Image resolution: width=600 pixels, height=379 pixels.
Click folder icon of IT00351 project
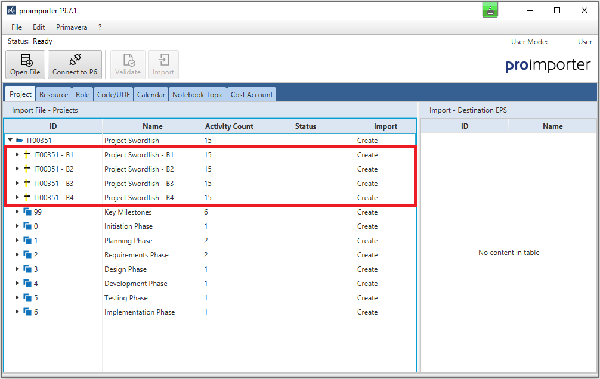click(x=20, y=141)
